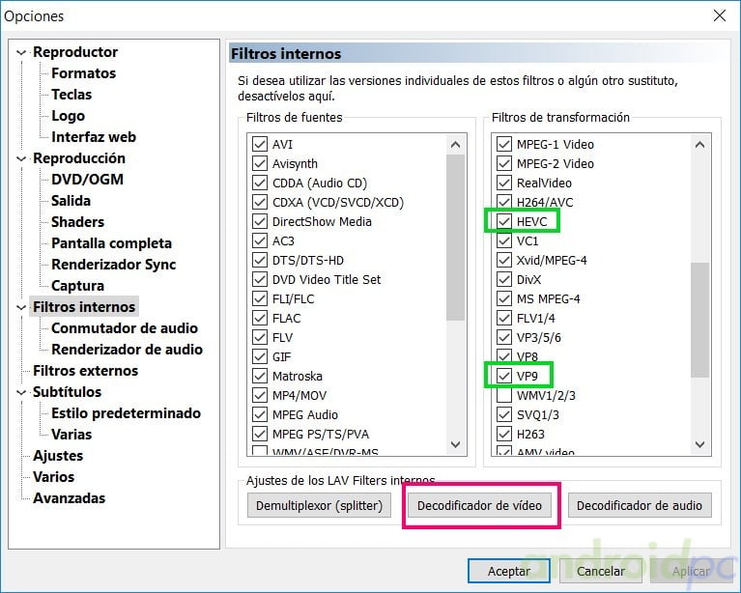Collapse the Subtítulos tree section
Image resolution: width=741 pixels, height=593 pixels.
point(23,392)
